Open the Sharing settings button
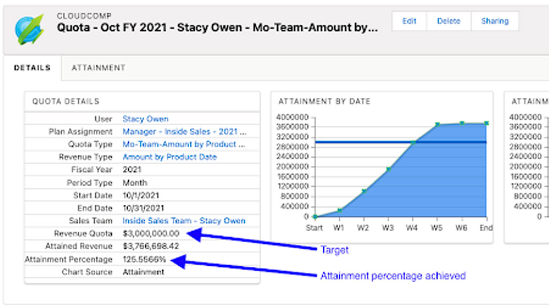 pyautogui.click(x=495, y=21)
